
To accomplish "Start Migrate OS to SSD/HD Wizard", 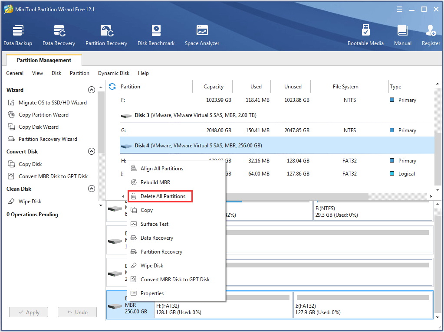I will click(53, 103).
